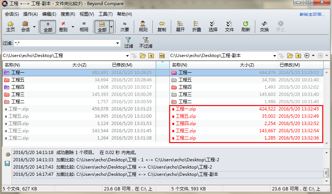
Task: Sort right pane by 已修改(M) column
Action: click(300, 65)
